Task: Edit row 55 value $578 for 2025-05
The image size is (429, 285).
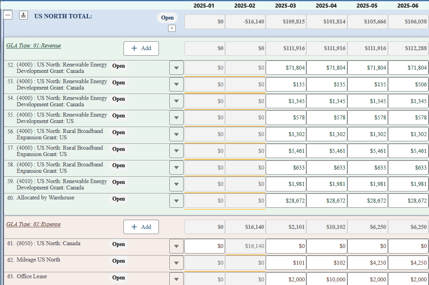Action: click(367, 117)
